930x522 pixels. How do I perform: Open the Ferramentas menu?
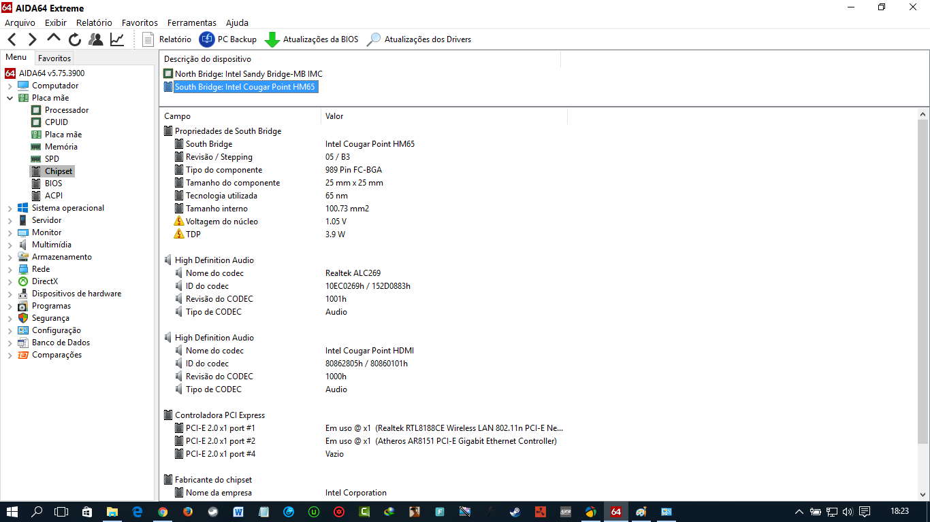pyautogui.click(x=191, y=22)
